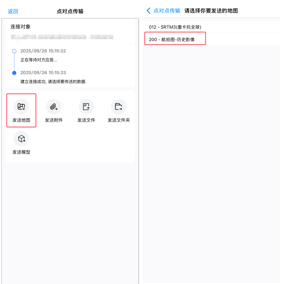Click the Send Map (发送地图) icon

(x=21, y=107)
